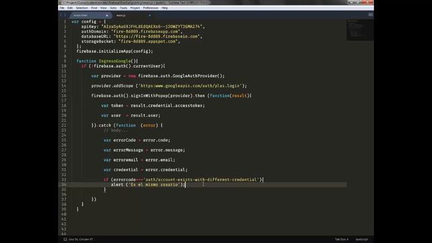Click the account-exists-with-different-credential string
The height and width of the screenshot is (243, 432).
pyautogui.click(x=201, y=180)
